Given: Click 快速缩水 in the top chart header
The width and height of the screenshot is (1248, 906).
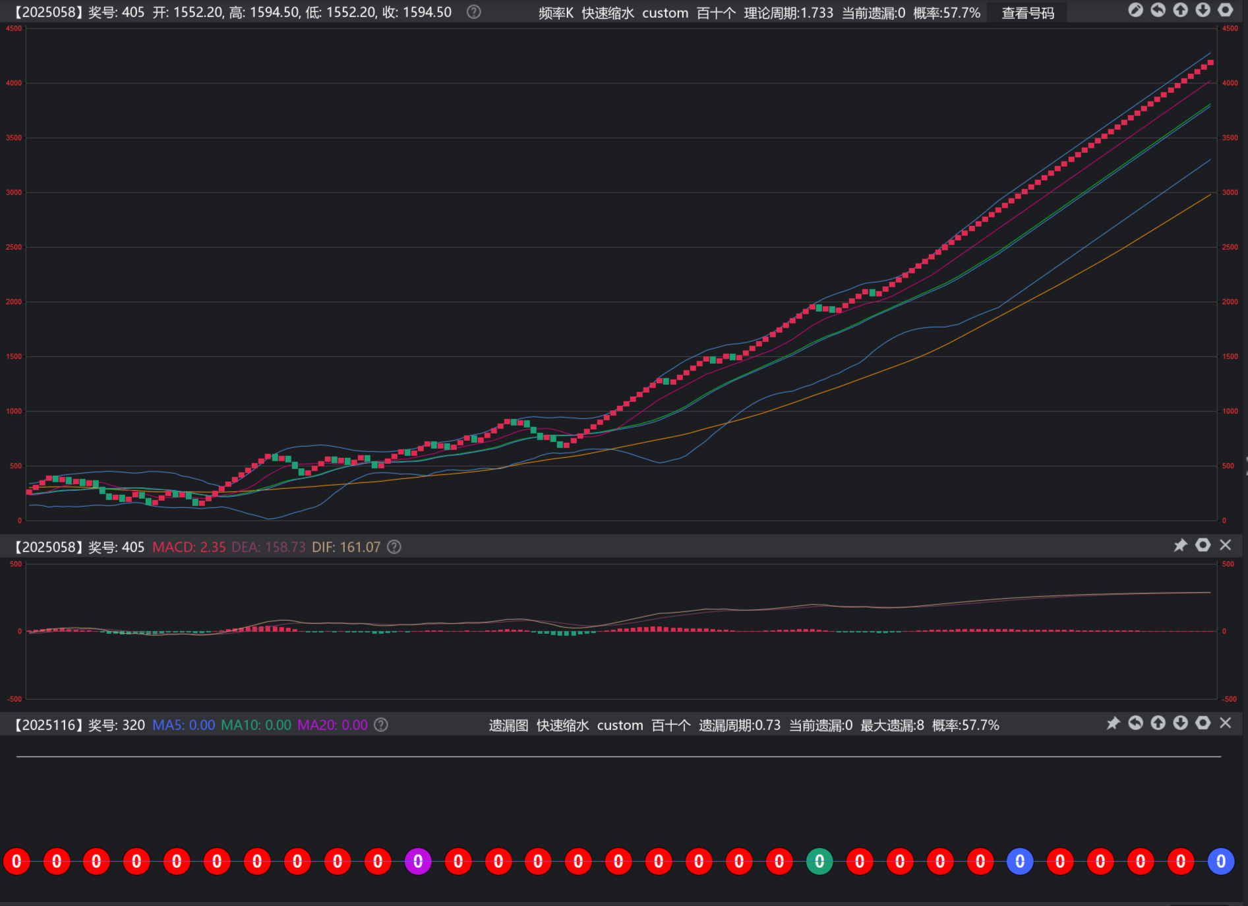Looking at the screenshot, I should [x=608, y=13].
